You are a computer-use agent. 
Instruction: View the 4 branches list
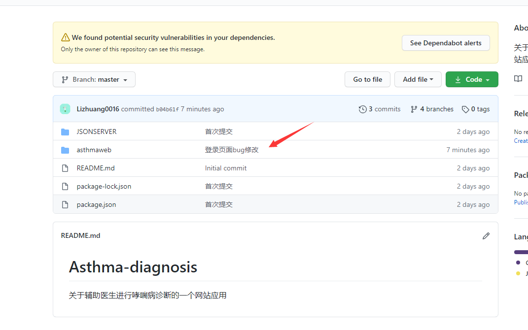click(432, 109)
